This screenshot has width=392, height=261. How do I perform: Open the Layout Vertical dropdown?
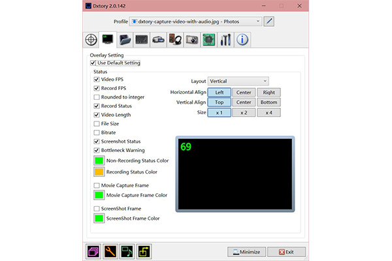[x=238, y=81]
